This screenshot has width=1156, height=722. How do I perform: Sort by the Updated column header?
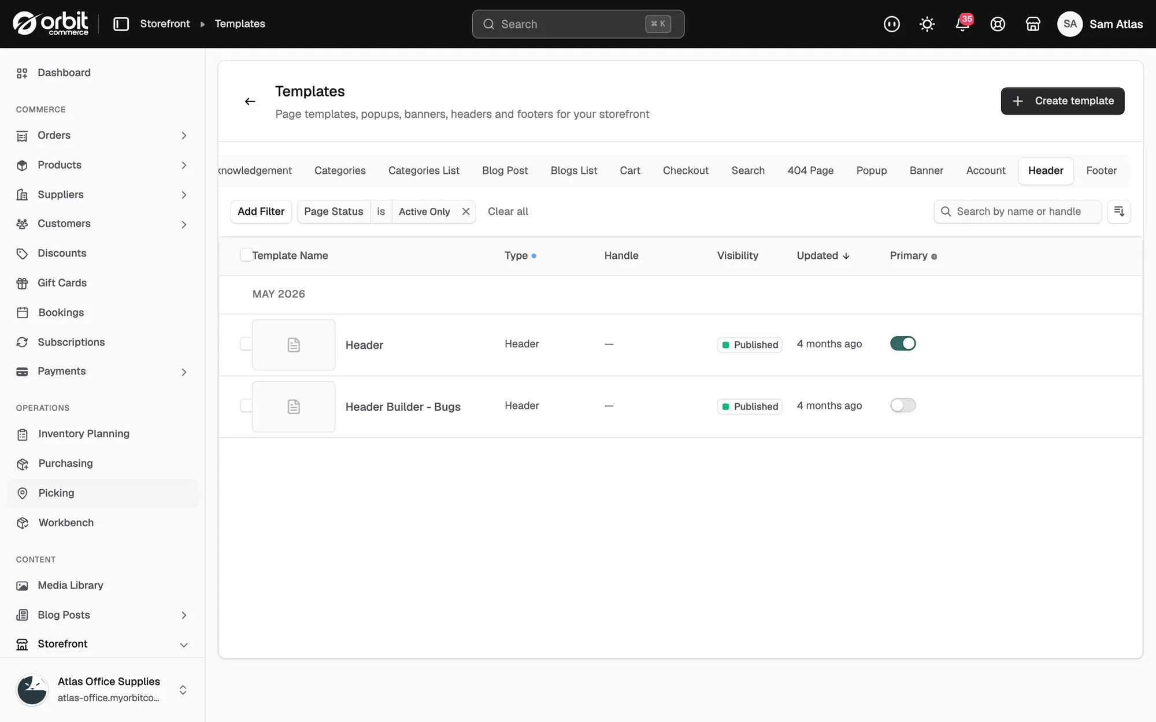823,255
